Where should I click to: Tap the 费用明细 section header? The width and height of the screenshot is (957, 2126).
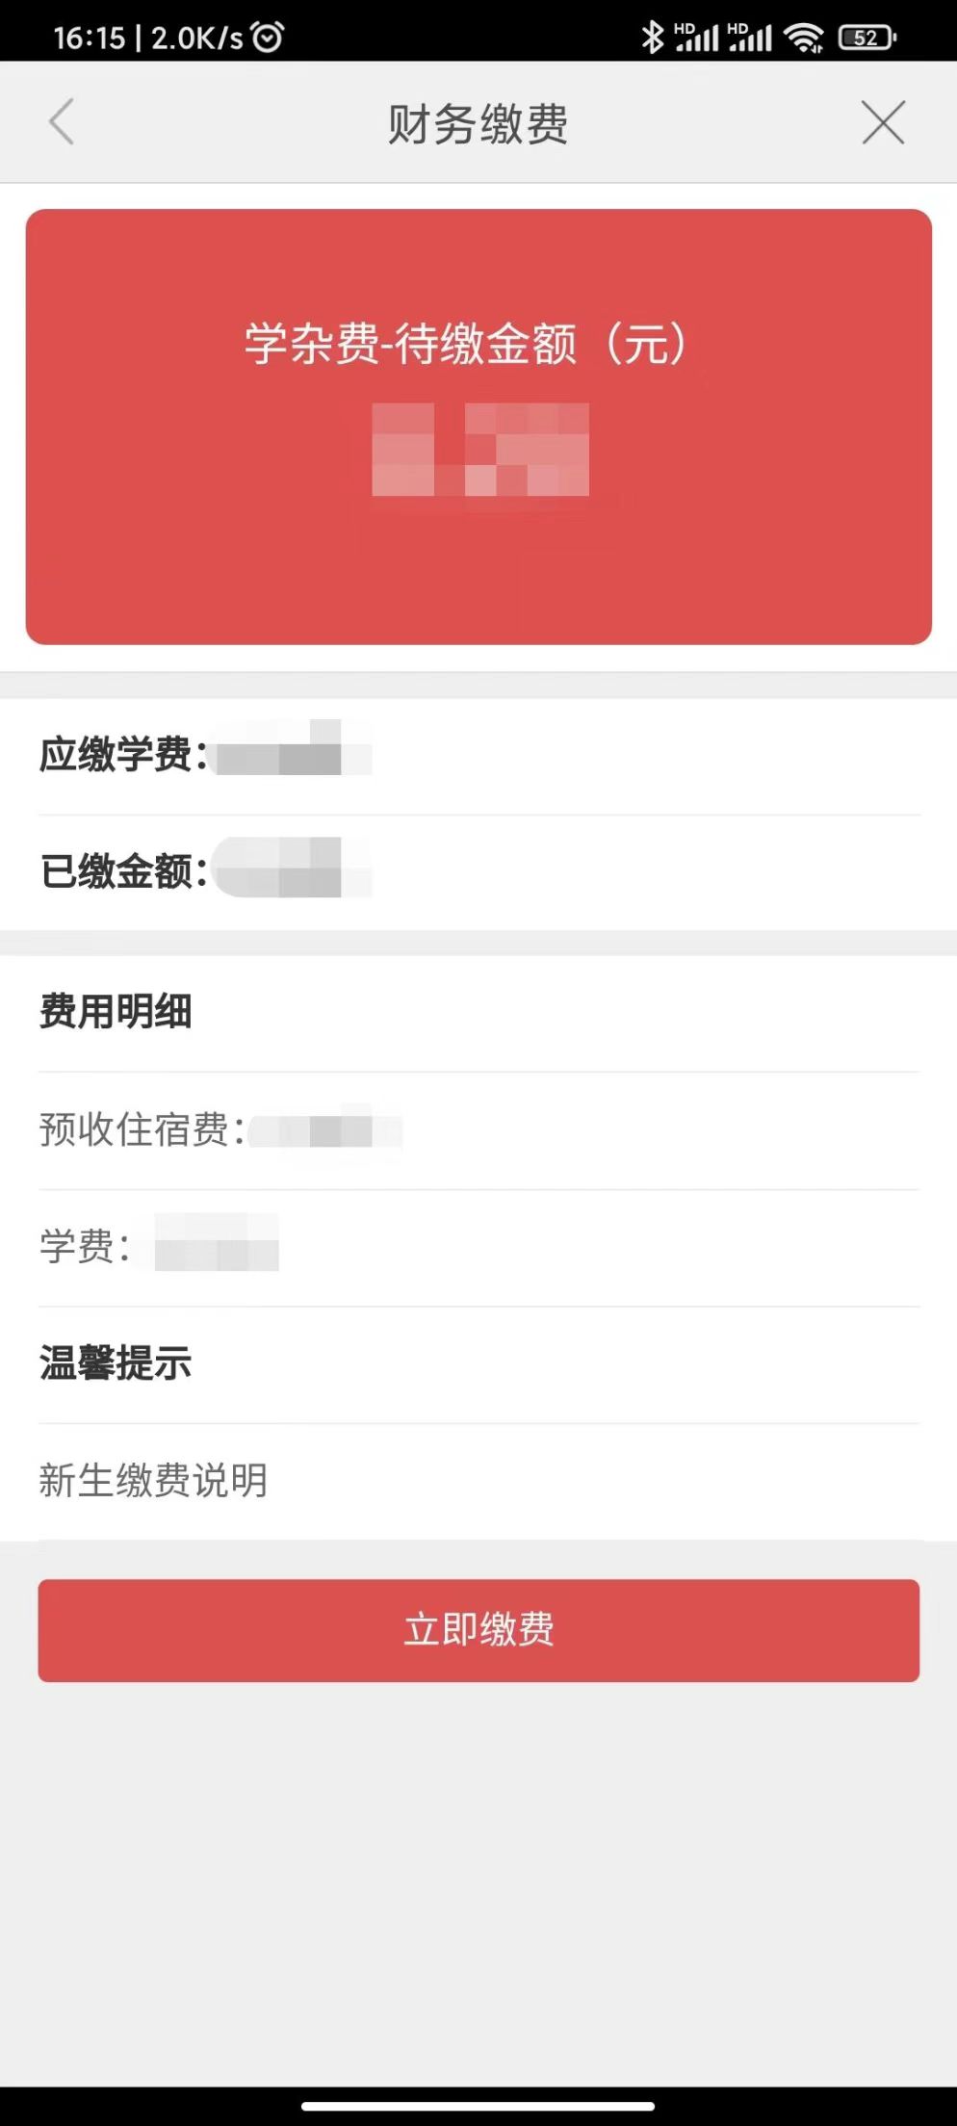pyautogui.click(x=116, y=1012)
